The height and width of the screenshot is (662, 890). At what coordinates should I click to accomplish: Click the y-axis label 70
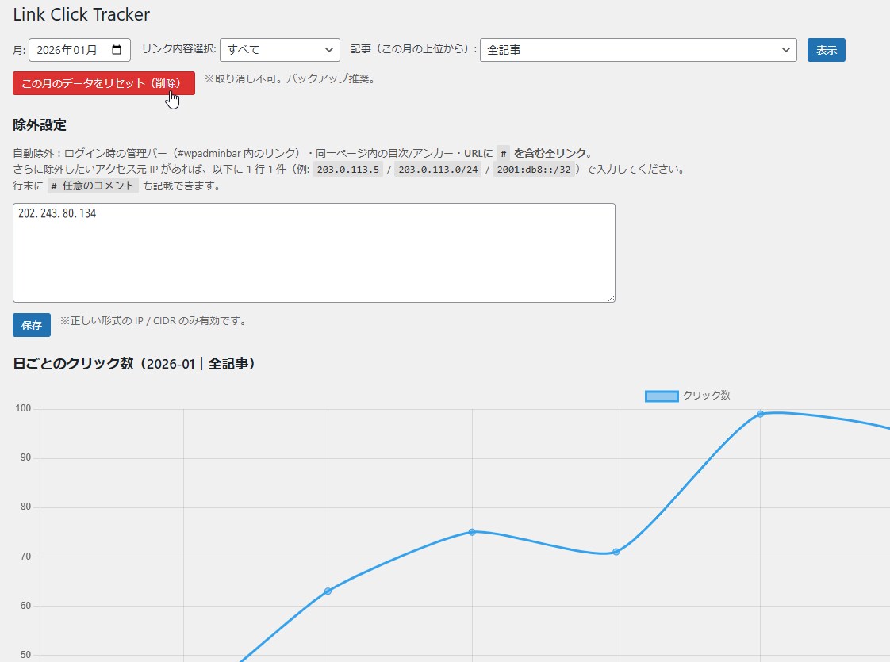click(x=25, y=557)
